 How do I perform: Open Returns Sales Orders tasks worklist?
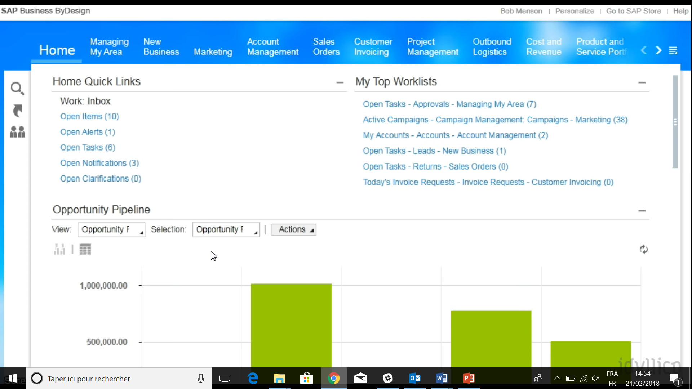435,166
